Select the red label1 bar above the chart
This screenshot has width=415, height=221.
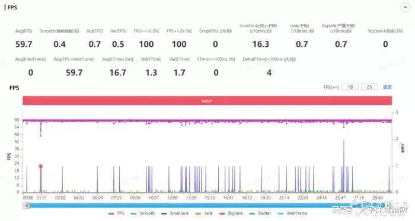coord(207,101)
